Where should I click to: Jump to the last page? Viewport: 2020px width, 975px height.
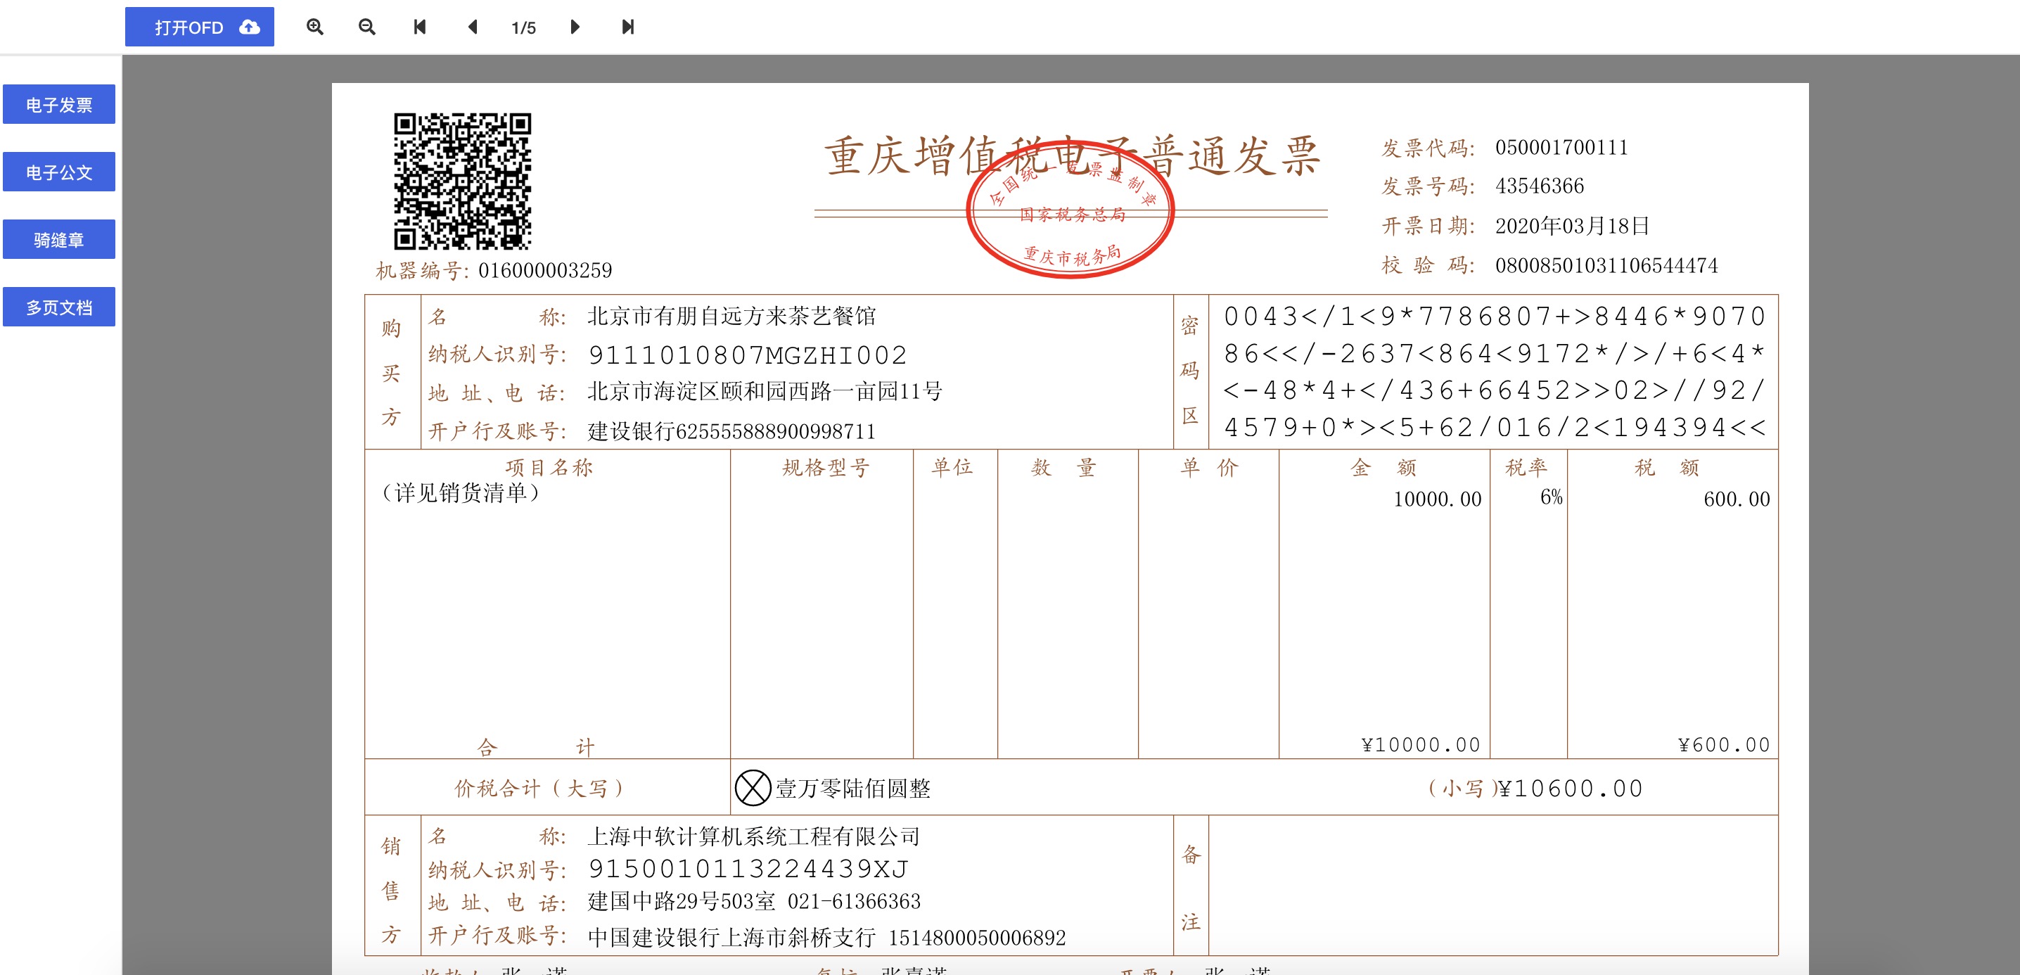(627, 27)
